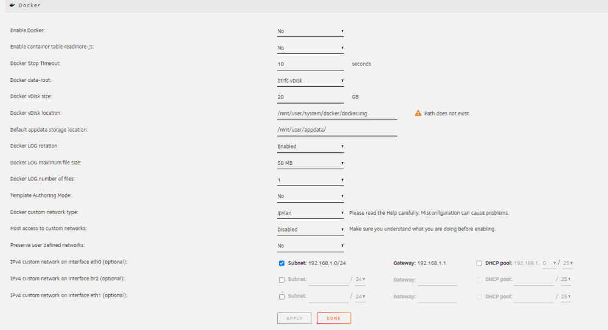This screenshot has width=608, height=330.
Task: Open the Host access to custom networks dropdown
Action: click(310, 229)
